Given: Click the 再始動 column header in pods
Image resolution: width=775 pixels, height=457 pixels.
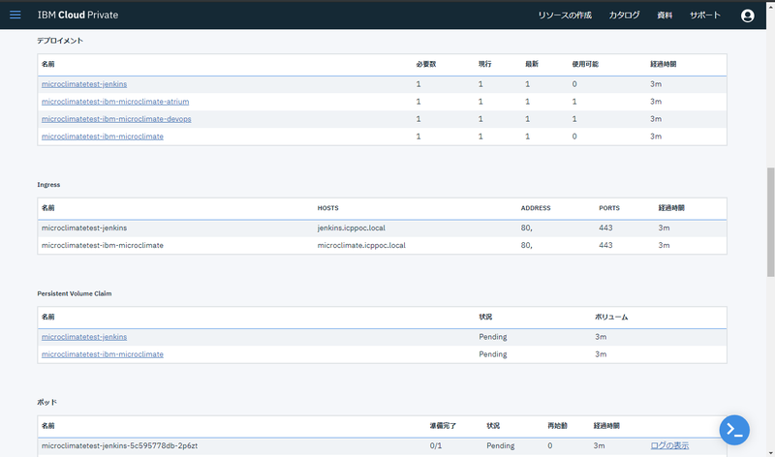Looking at the screenshot, I should (557, 426).
